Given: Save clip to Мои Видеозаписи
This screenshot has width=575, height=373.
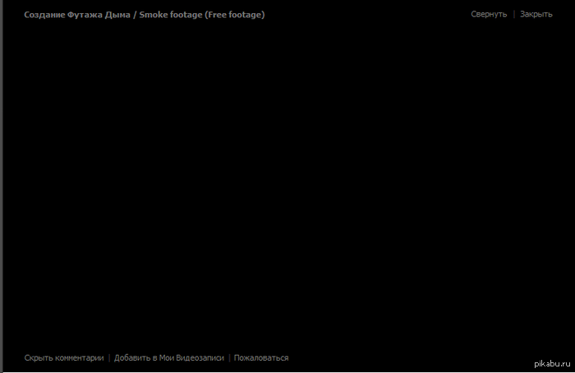Looking at the screenshot, I should point(169,357).
